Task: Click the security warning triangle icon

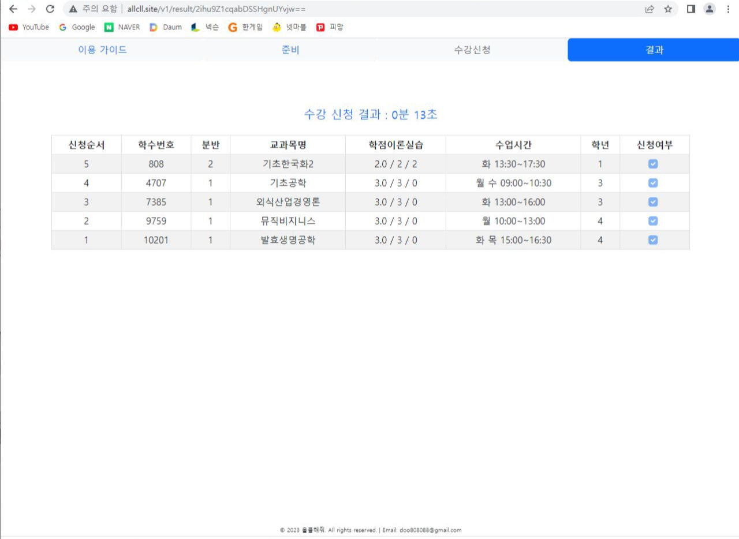Action: (x=73, y=9)
